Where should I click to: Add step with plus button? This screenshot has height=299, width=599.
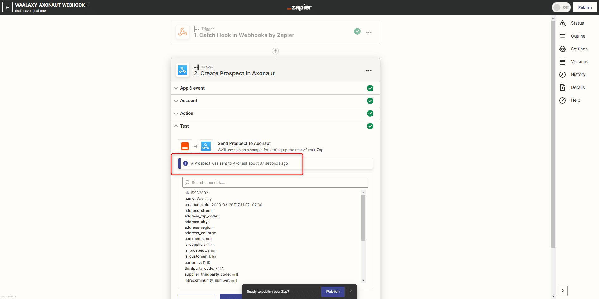tap(275, 51)
